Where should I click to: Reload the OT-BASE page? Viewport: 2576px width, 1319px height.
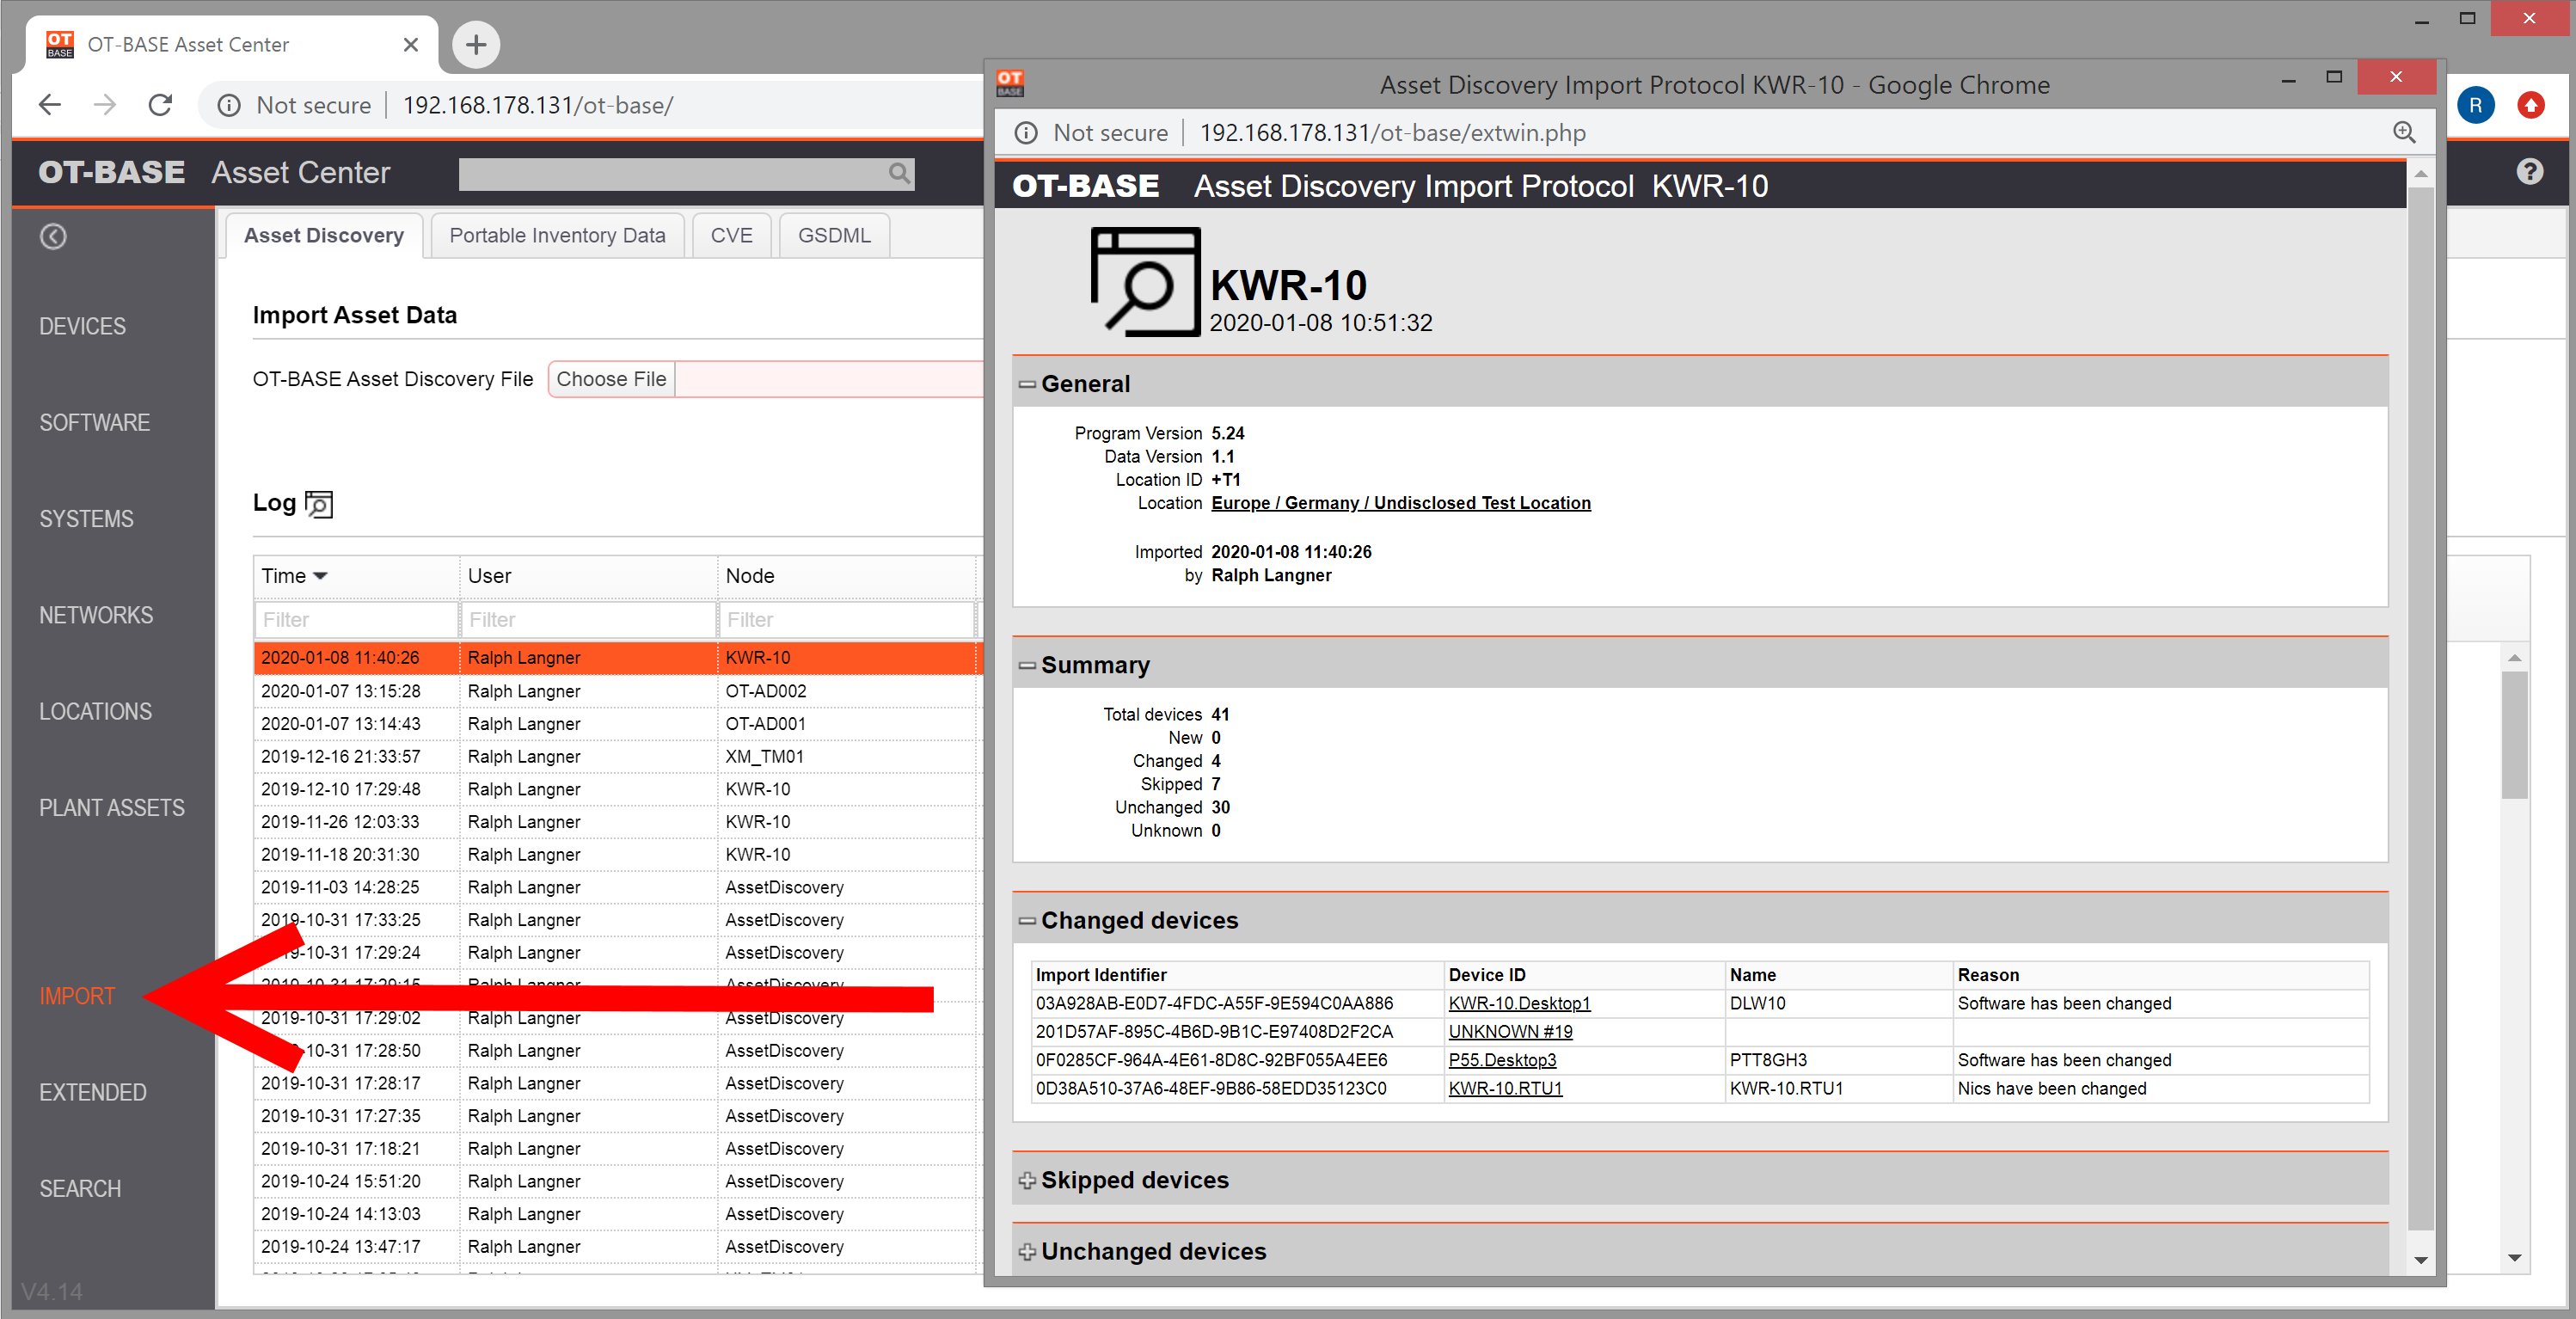click(160, 105)
